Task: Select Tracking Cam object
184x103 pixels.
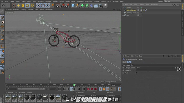Action: (131, 13)
